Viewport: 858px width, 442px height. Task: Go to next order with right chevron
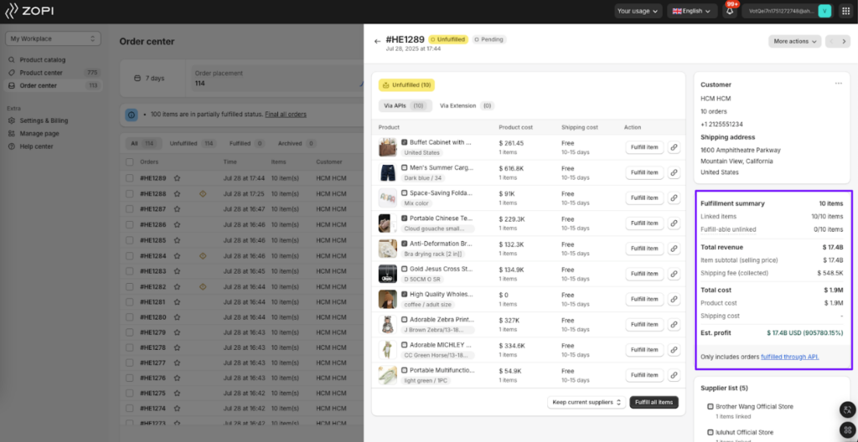click(x=844, y=41)
